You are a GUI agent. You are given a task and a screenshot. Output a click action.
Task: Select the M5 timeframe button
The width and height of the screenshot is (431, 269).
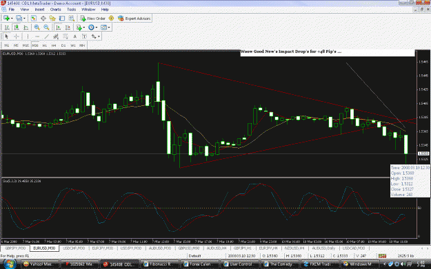point(16,45)
